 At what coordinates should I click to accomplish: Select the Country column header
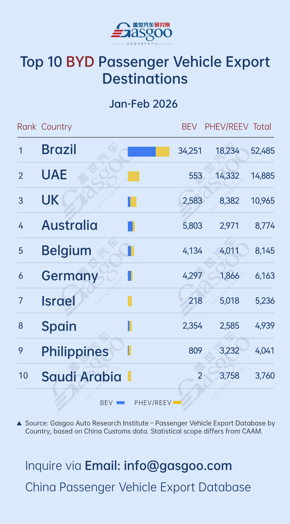coord(57,127)
